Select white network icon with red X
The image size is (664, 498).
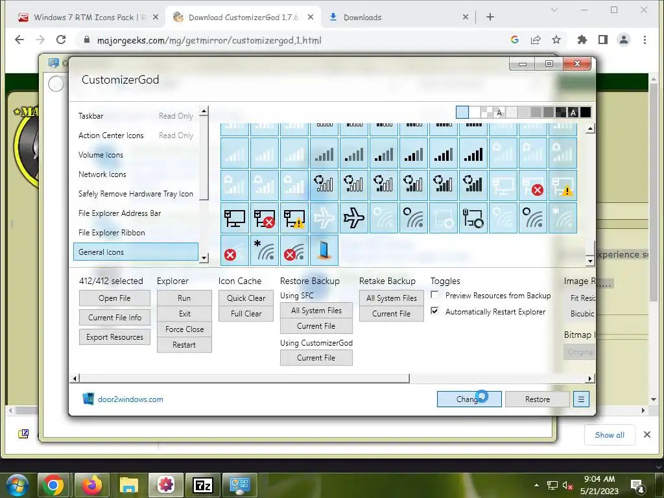click(533, 185)
